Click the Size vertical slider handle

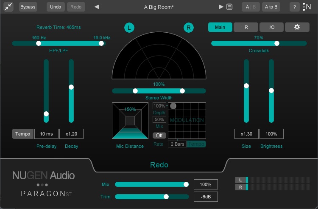point(246,86)
